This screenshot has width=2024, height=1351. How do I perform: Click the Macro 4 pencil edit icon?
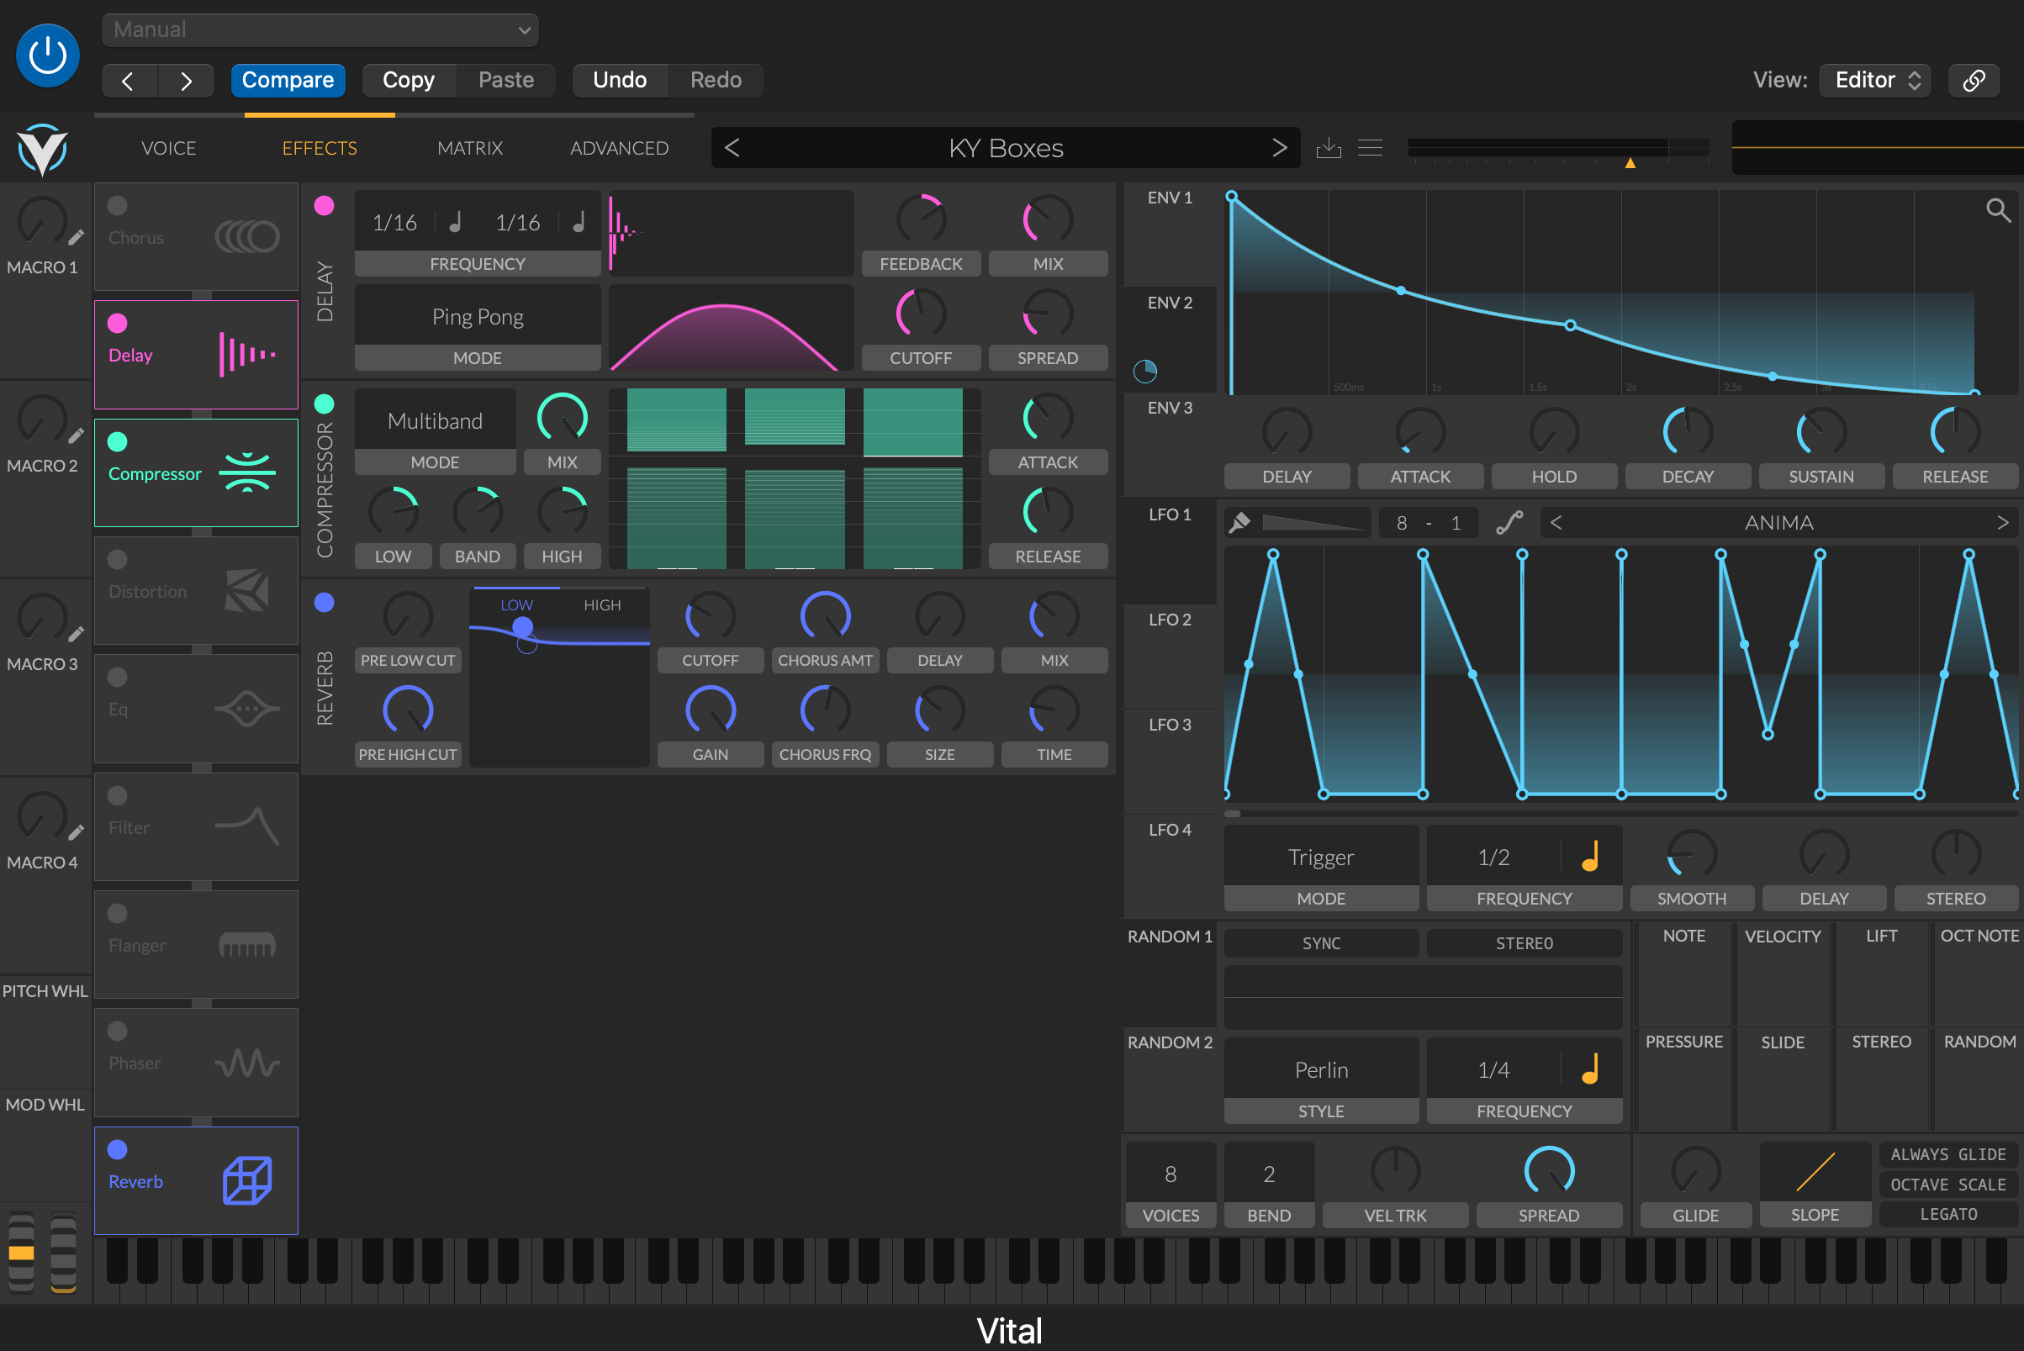(76, 832)
